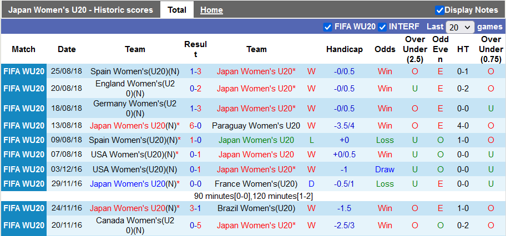
Task: Click France Women's(U20) team name
Action: click(256, 184)
